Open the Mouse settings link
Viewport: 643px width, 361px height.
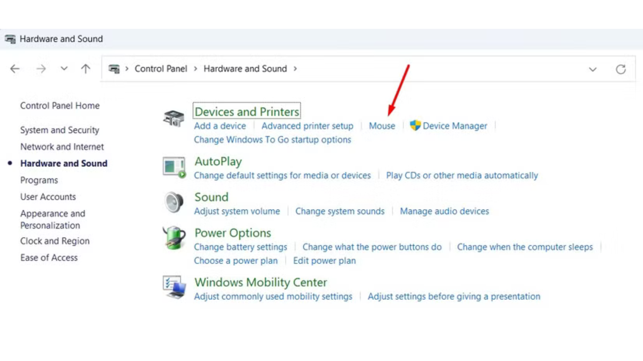pos(382,126)
